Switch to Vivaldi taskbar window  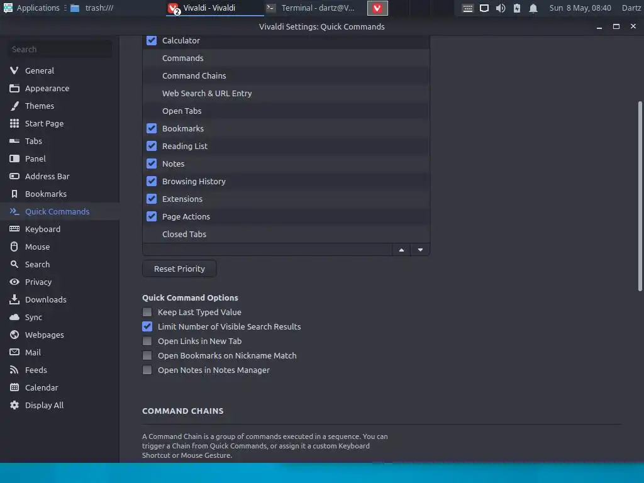tap(214, 8)
